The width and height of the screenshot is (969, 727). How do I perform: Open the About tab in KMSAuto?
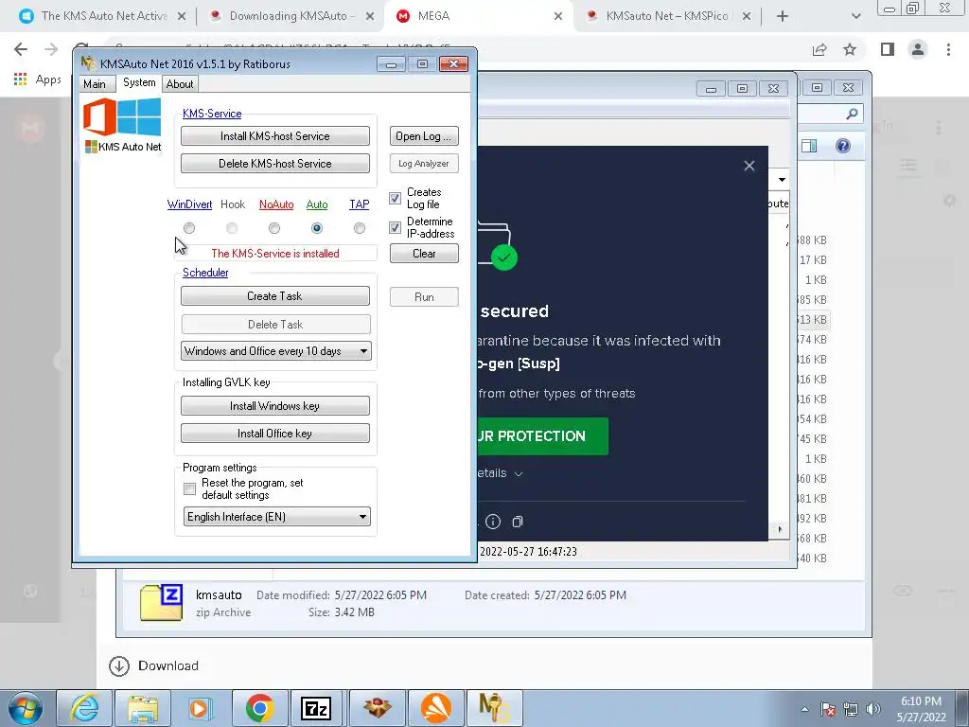point(180,84)
